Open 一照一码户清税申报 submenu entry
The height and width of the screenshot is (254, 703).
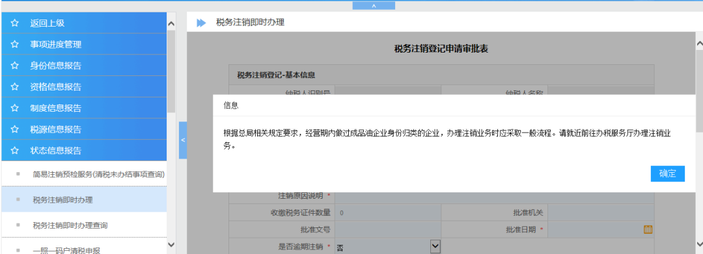[84, 246]
